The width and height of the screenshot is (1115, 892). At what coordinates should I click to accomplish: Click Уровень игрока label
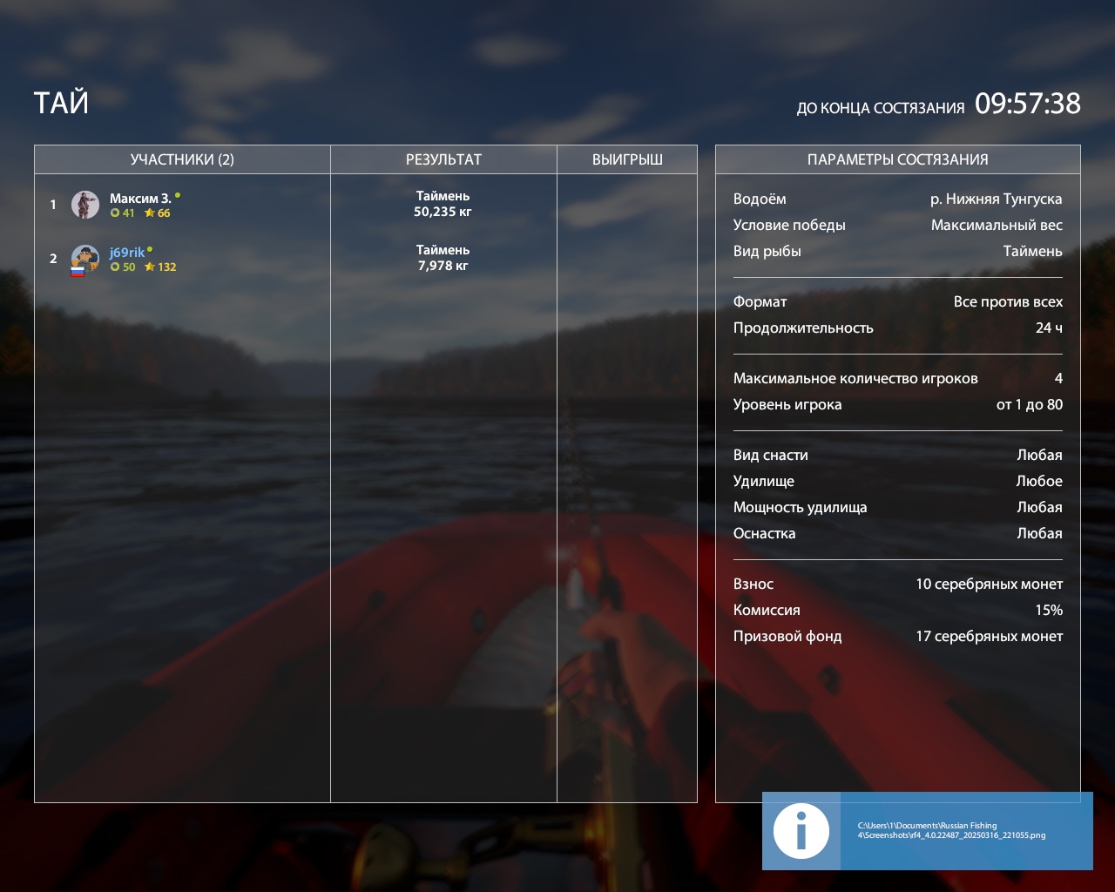pos(787,404)
